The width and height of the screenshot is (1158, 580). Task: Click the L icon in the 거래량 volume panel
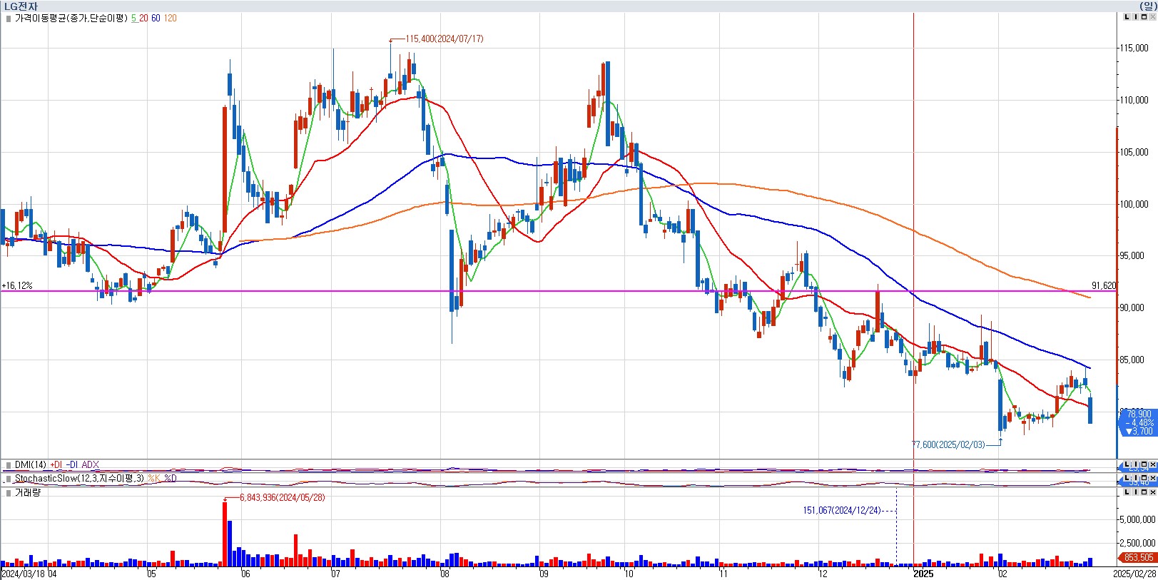coord(1127,492)
